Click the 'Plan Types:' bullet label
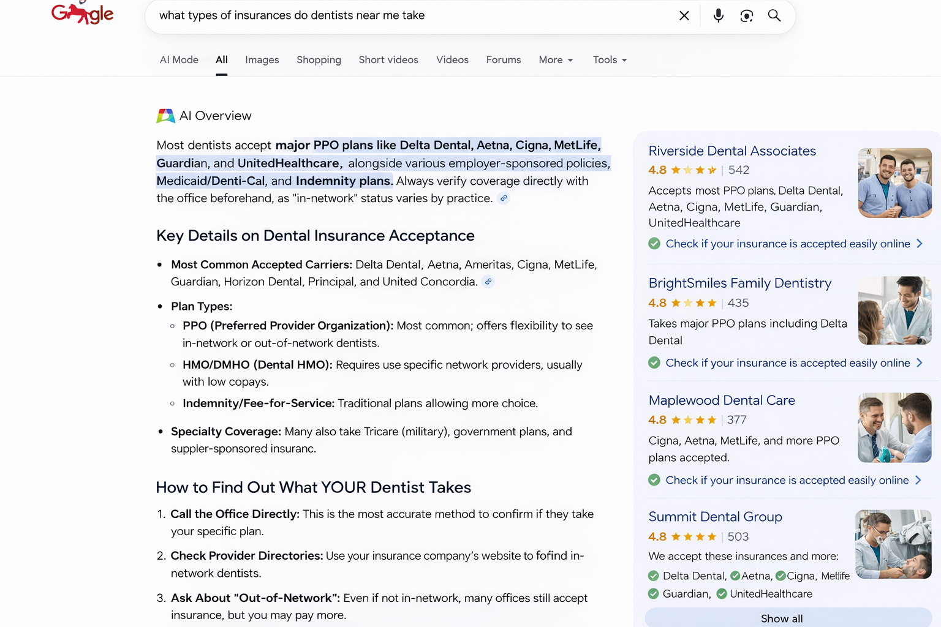This screenshot has height=627, width=941. click(202, 306)
